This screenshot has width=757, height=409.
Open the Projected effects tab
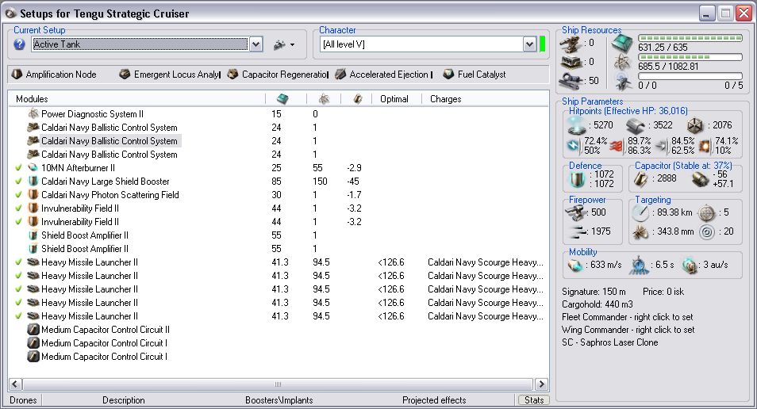coord(434,400)
